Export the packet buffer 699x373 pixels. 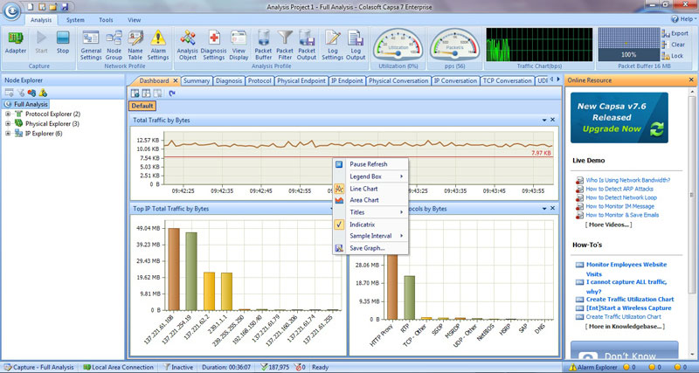(x=675, y=33)
